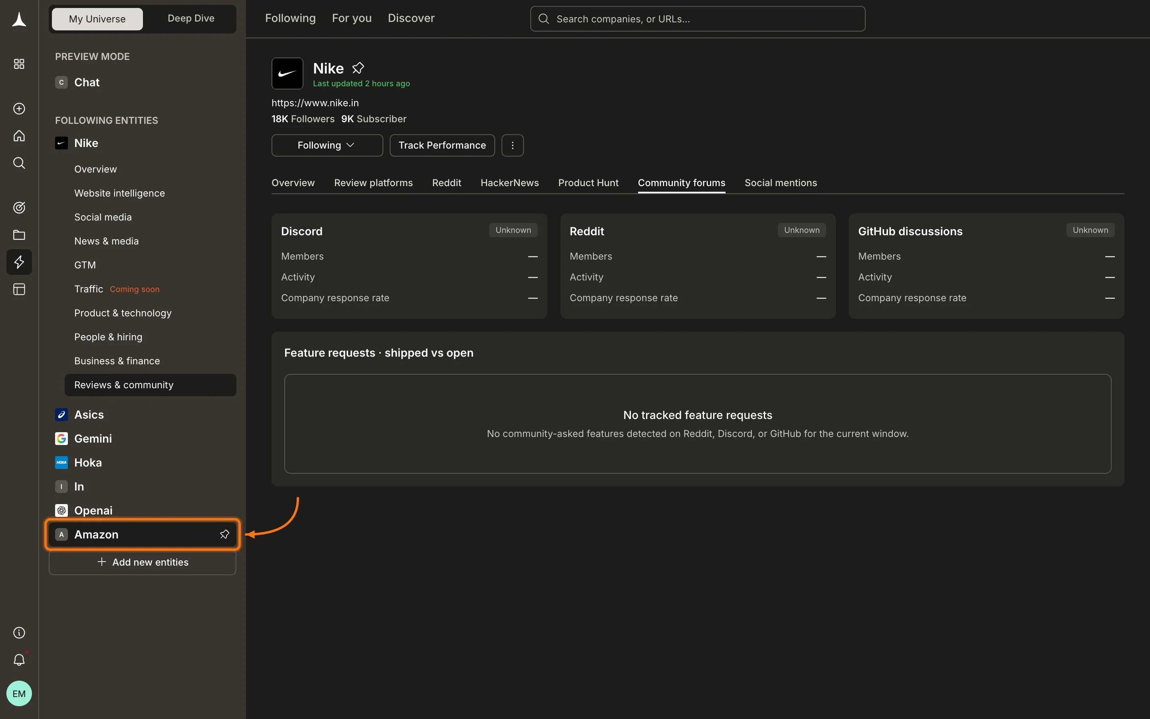The image size is (1150, 719).
Task: Open the For you nav item
Action: tap(352, 18)
